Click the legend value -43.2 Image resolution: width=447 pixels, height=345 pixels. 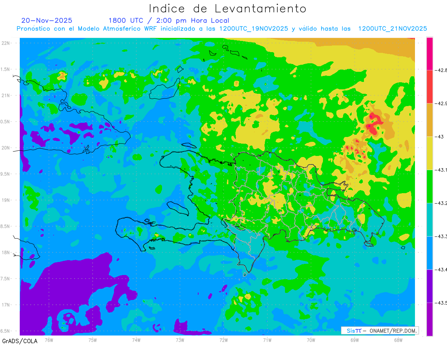tap(441, 203)
